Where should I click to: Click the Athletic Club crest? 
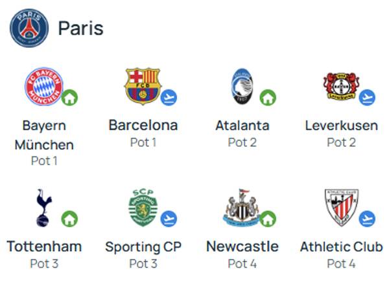pyautogui.click(x=341, y=208)
